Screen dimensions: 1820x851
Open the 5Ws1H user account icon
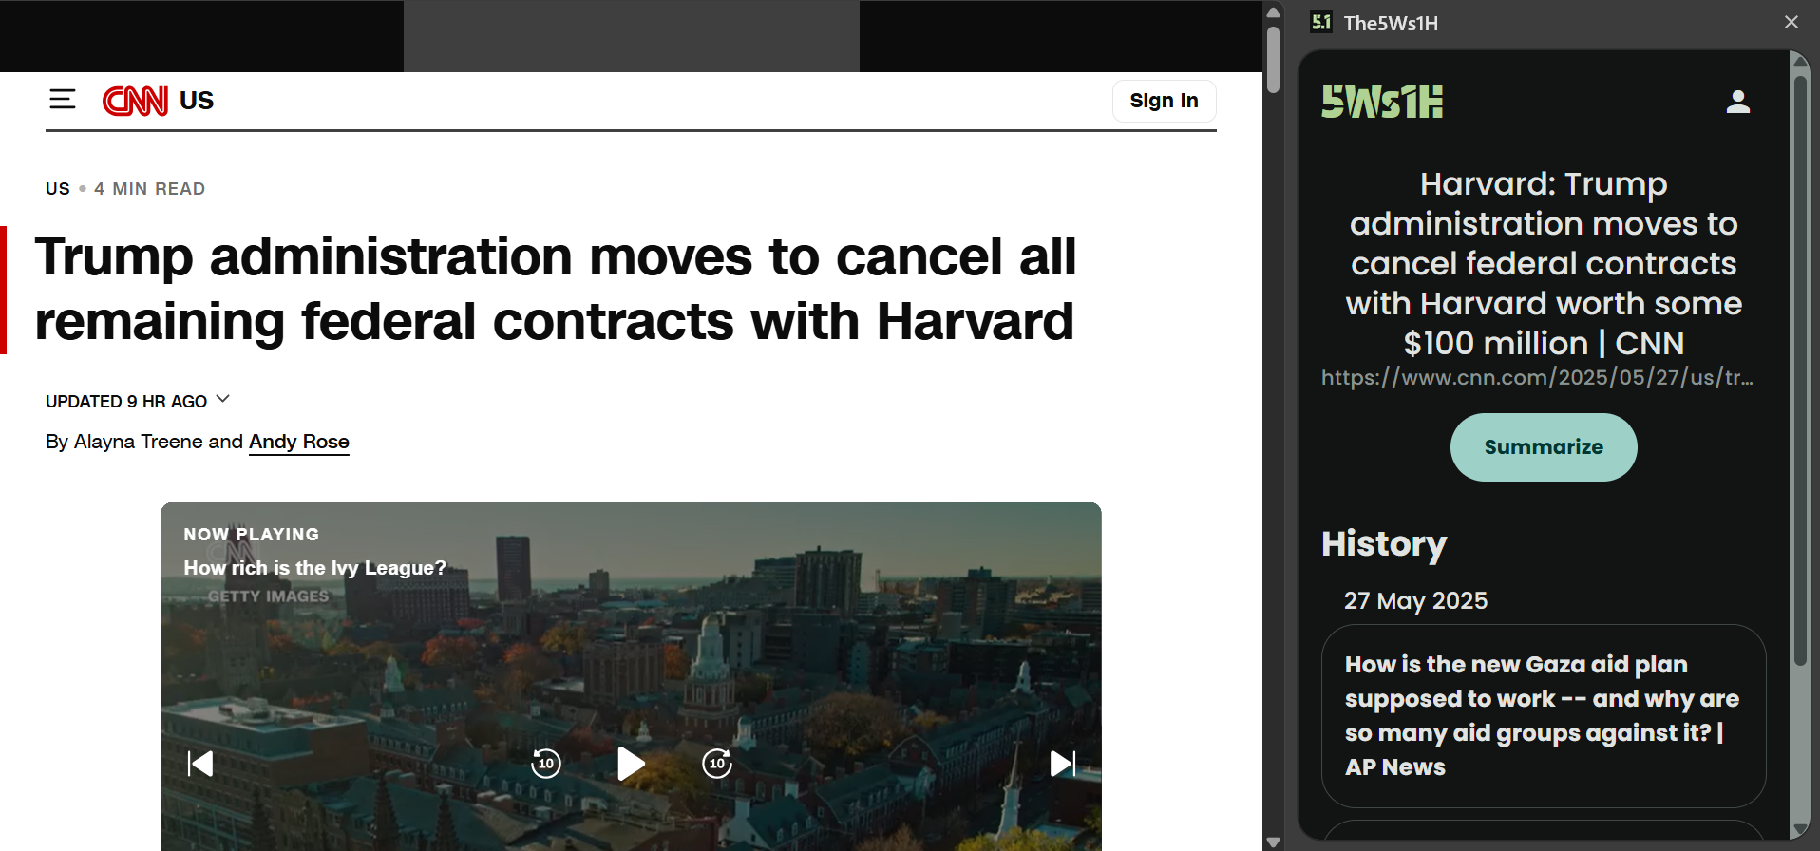point(1738,102)
